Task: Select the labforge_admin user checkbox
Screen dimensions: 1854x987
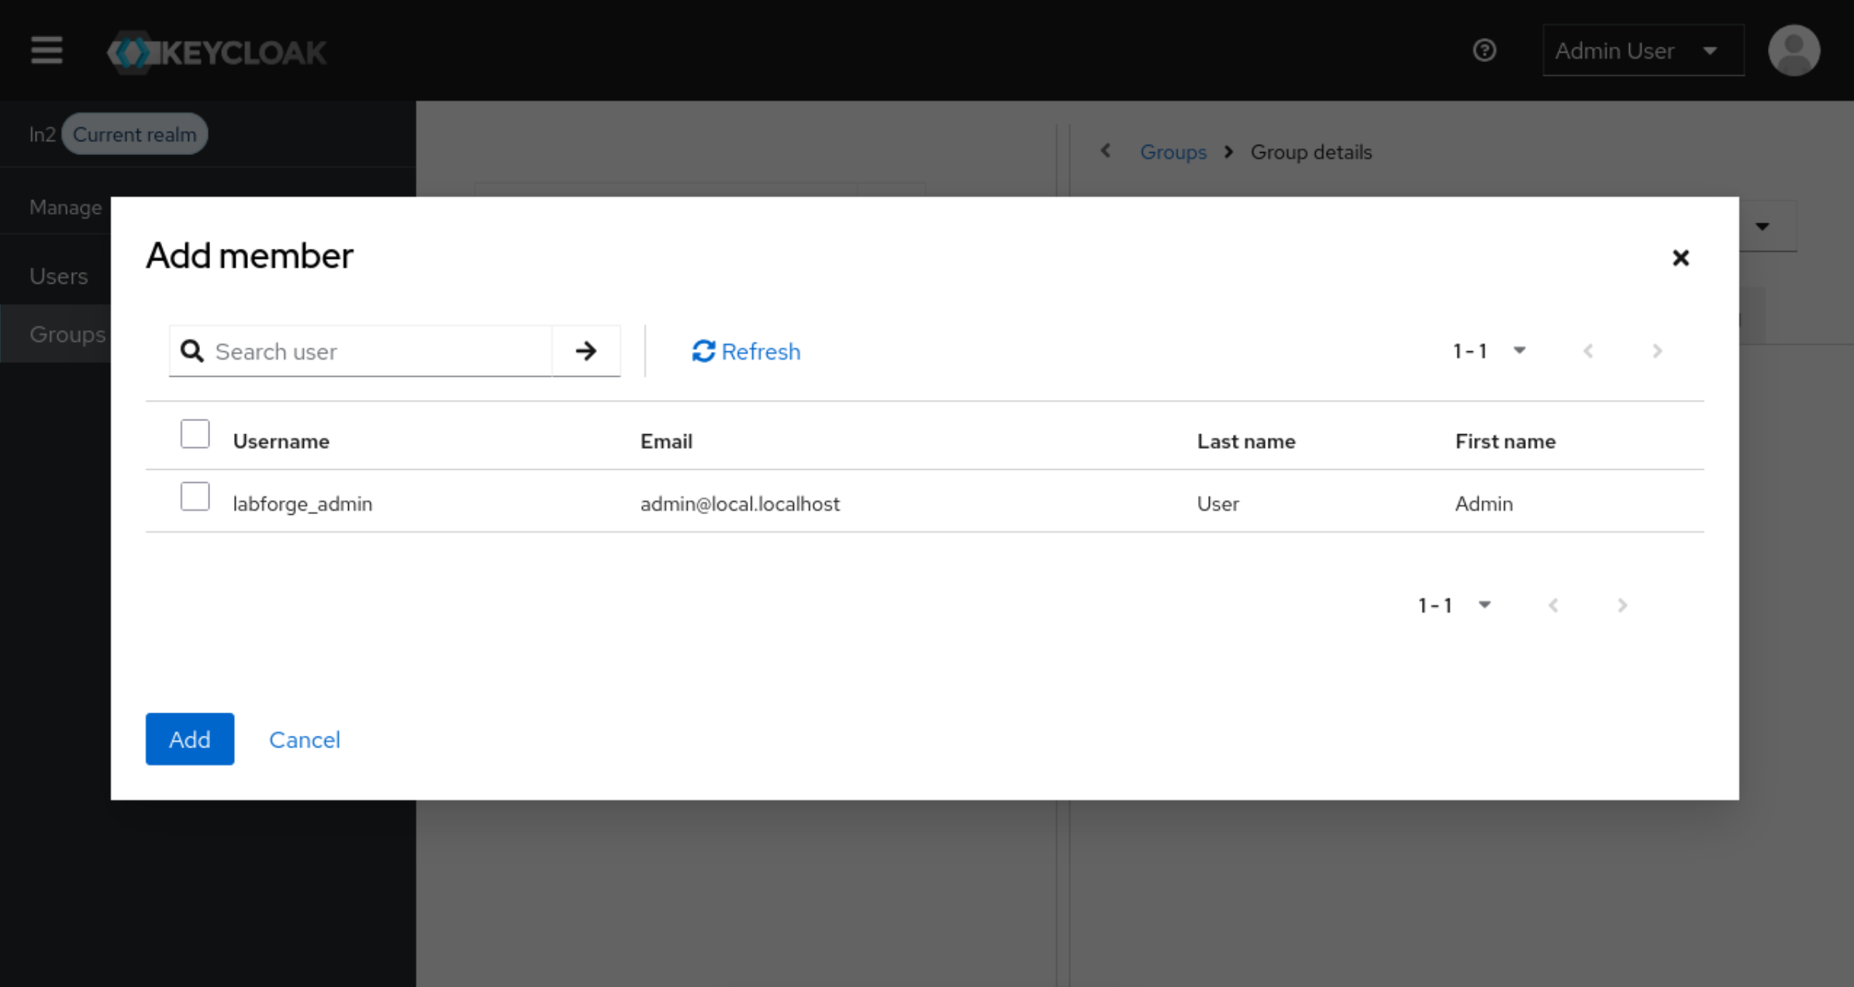Action: [195, 497]
